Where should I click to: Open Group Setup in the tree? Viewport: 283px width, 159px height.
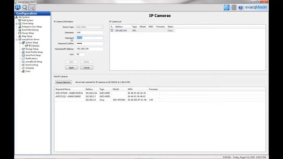pyautogui.click(x=28, y=33)
